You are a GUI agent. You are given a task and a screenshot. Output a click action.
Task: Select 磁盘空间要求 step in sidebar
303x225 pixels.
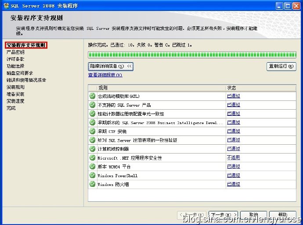pyautogui.click(x=20, y=73)
